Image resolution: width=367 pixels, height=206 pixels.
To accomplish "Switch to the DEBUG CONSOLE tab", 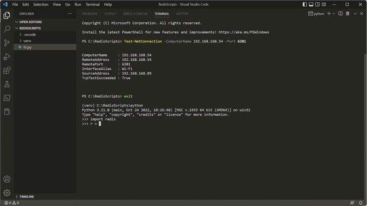I will point(135,14).
